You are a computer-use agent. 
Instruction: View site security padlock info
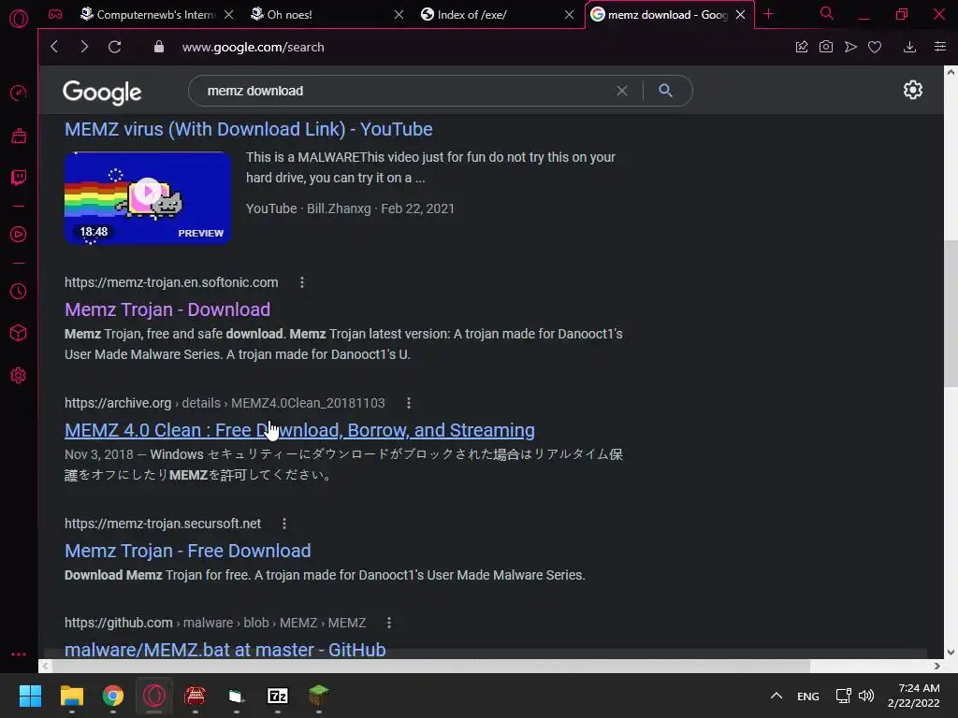click(159, 47)
